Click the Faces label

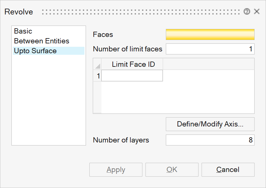click(x=103, y=34)
